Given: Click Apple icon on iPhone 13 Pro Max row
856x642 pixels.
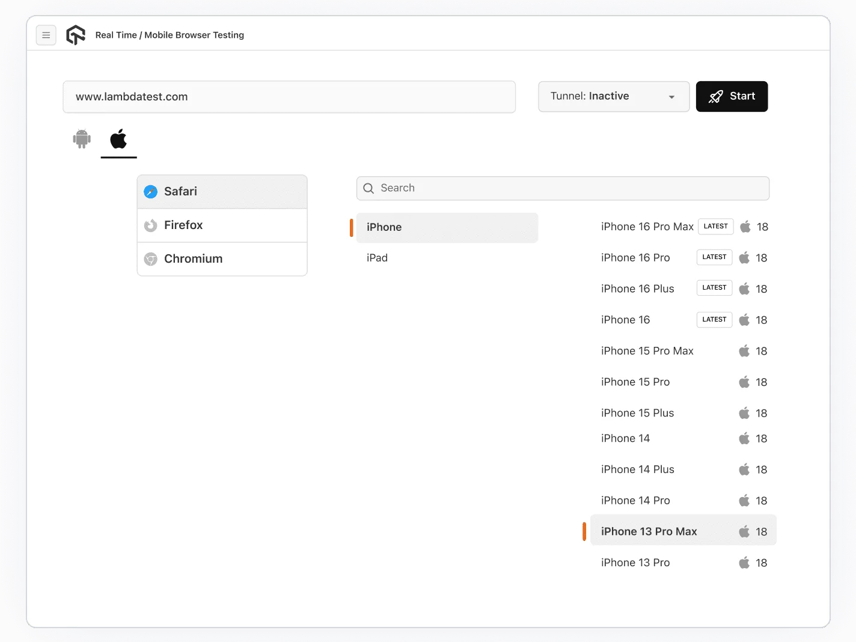Looking at the screenshot, I should 744,531.
